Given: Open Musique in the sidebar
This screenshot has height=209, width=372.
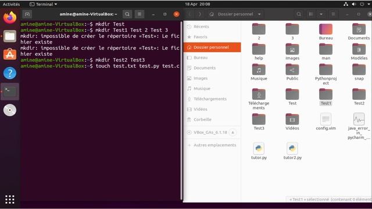Looking at the screenshot, I should pyautogui.click(x=212, y=89).
